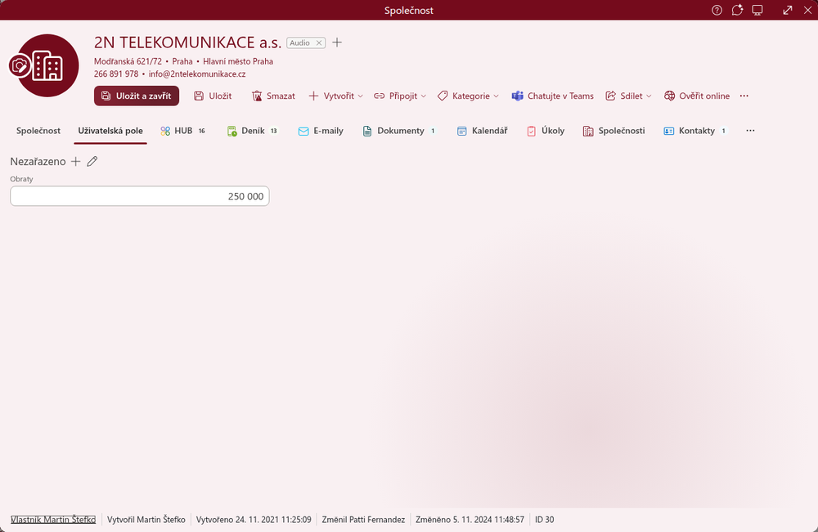Viewport: 818px width, 532px height.
Task: Show more tabs via three dots
Action: click(750, 131)
